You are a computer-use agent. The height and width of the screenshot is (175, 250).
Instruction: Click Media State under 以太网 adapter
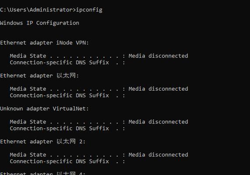(x=28, y=89)
